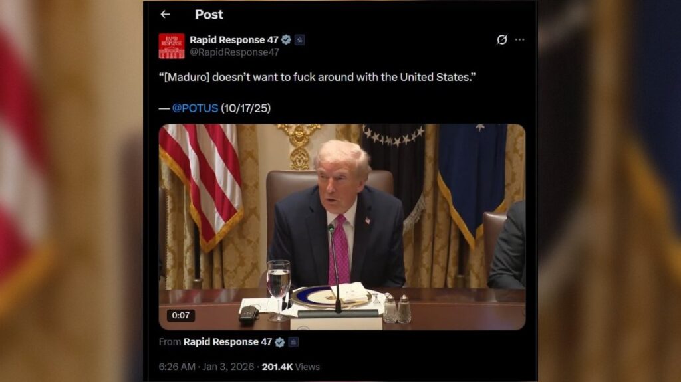Open the Rapid Response 47 display name
This screenshot has height=382, width=681.
coord(233,39)
